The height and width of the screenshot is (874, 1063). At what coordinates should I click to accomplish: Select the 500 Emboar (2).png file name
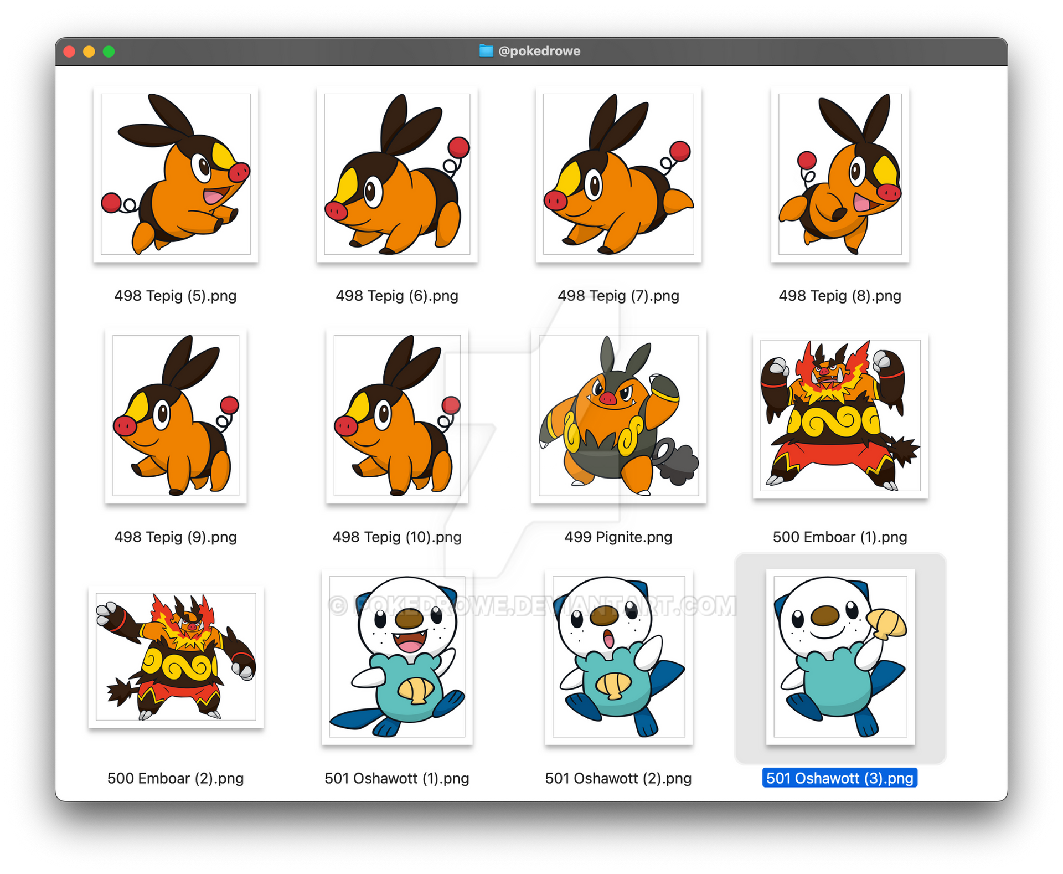tap(176, 779)
